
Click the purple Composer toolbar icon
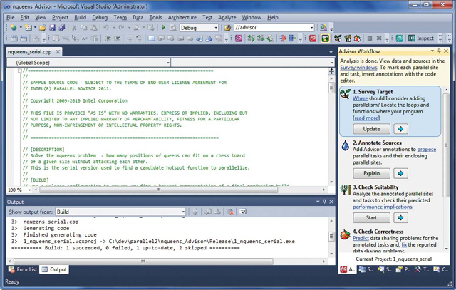[239, 38]
